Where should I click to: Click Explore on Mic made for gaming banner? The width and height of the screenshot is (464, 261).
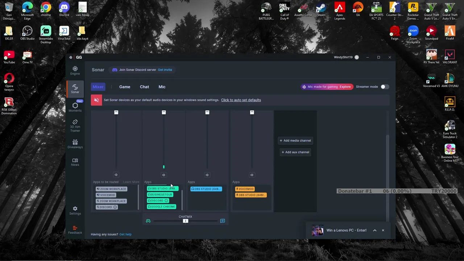point(345,87)
